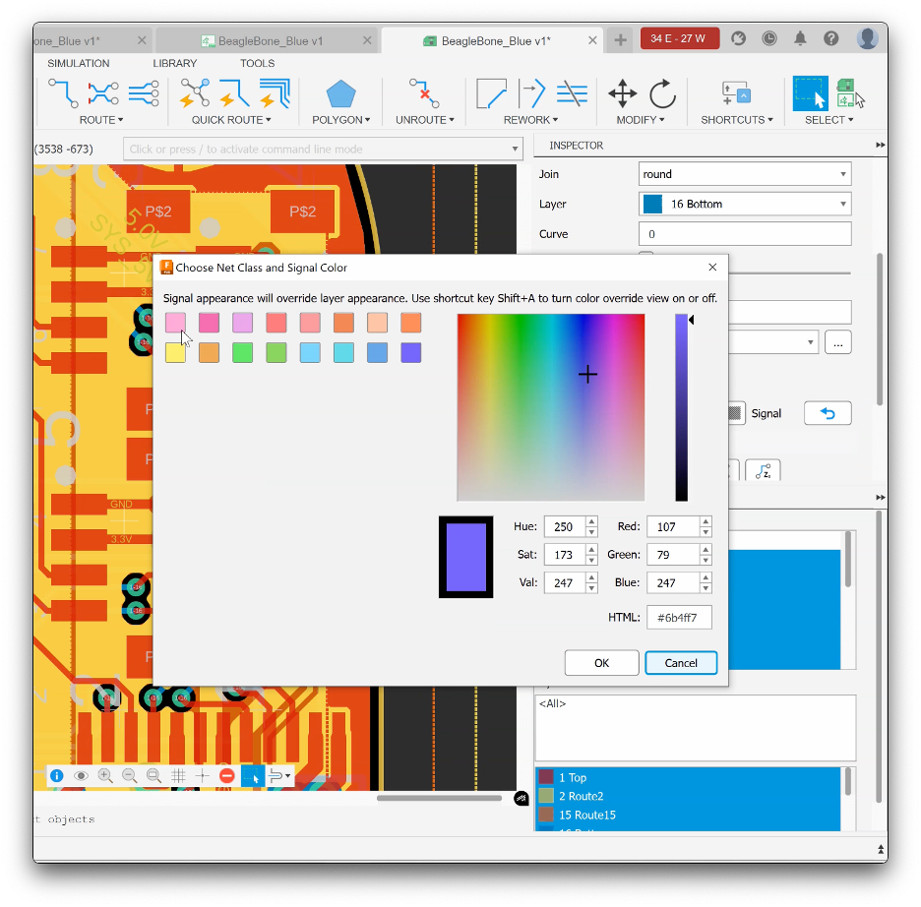The width and height of the screenshot is (921, 907).
Task: Close the Choose Net Class dialog
Action: click(712, 268)
